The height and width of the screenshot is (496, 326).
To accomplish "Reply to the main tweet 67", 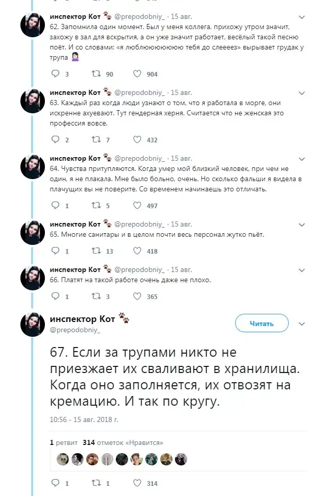I will (56, 483).
